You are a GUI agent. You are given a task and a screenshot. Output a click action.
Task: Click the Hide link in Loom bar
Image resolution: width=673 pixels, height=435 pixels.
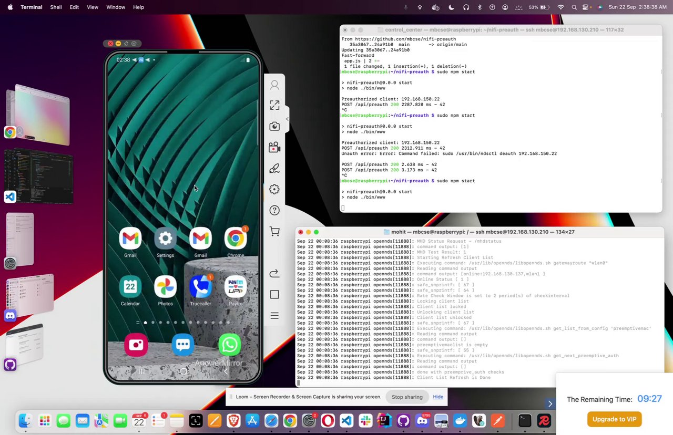tap(438, 397)
